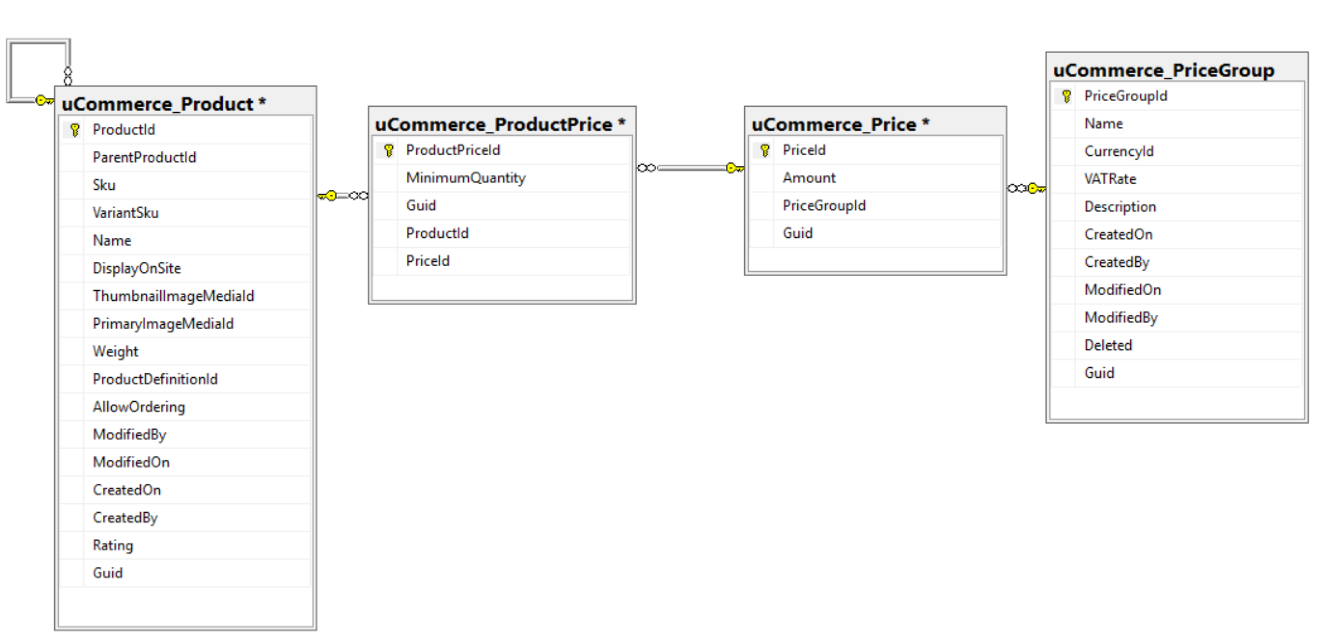Select the MinimumQuantity column in ProductPrice
This screenshot has height=642, width=1327.
[x=502, y=178]
